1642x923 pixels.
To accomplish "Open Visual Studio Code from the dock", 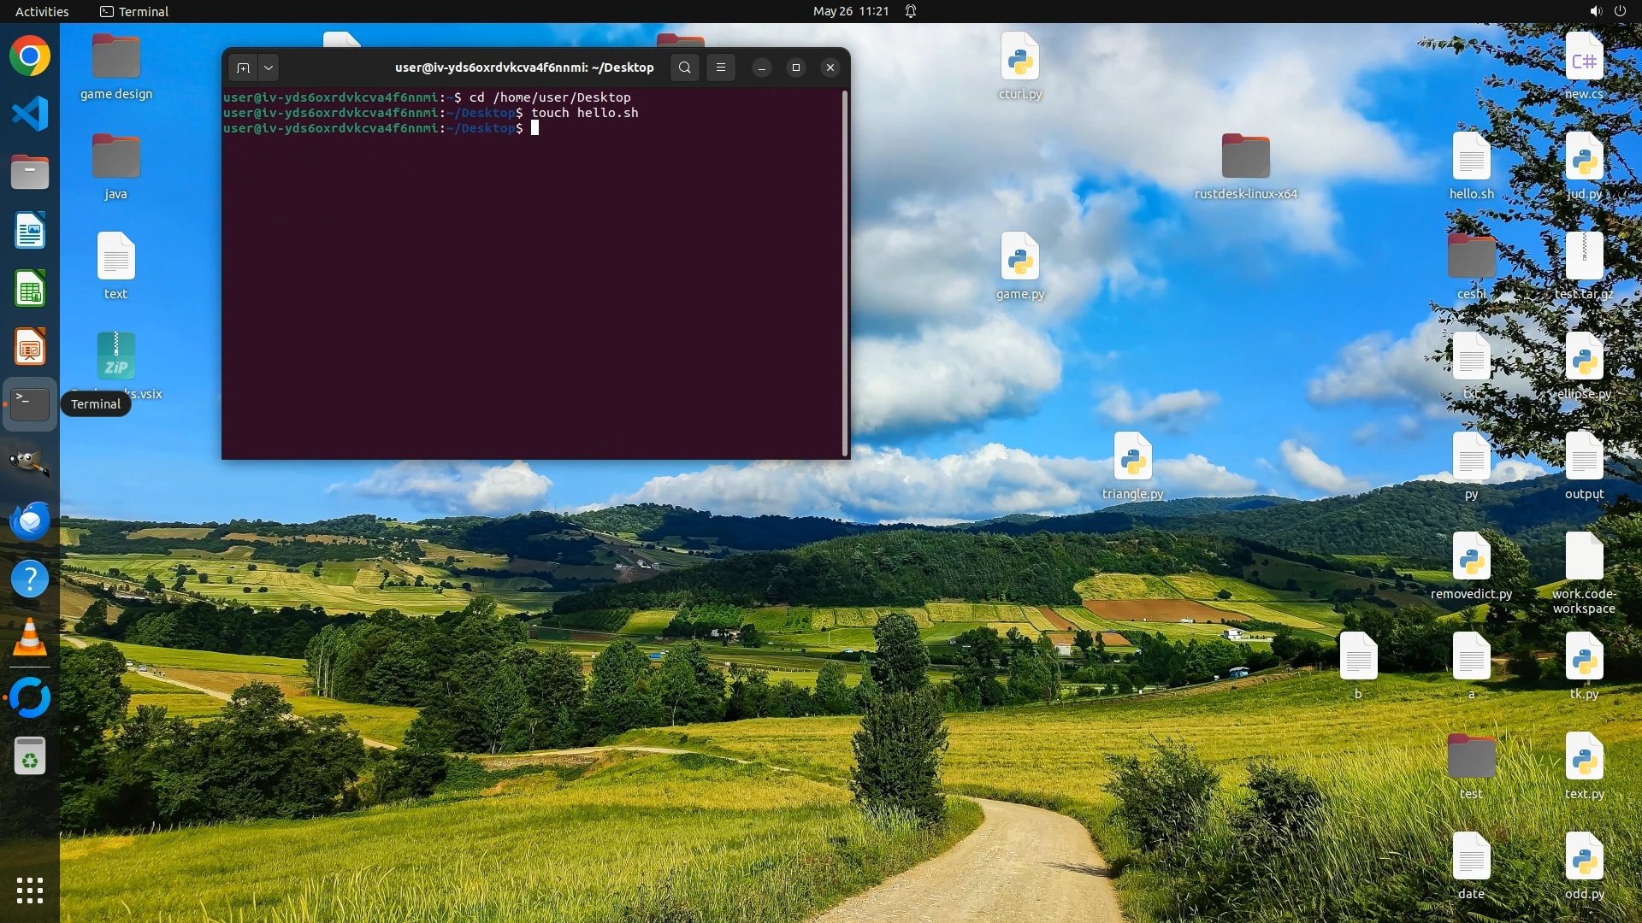I will pos(30,114).
